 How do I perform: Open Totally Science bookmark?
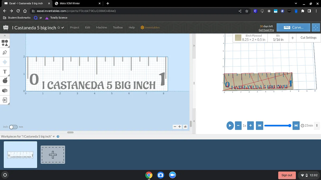pyautogui.click(x=56, y=18)
